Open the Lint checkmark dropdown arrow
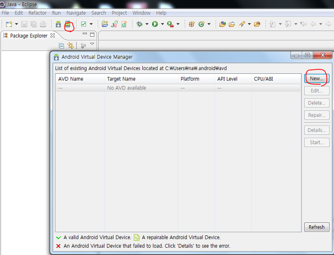 pyautogui.click(x=91, y=24)
